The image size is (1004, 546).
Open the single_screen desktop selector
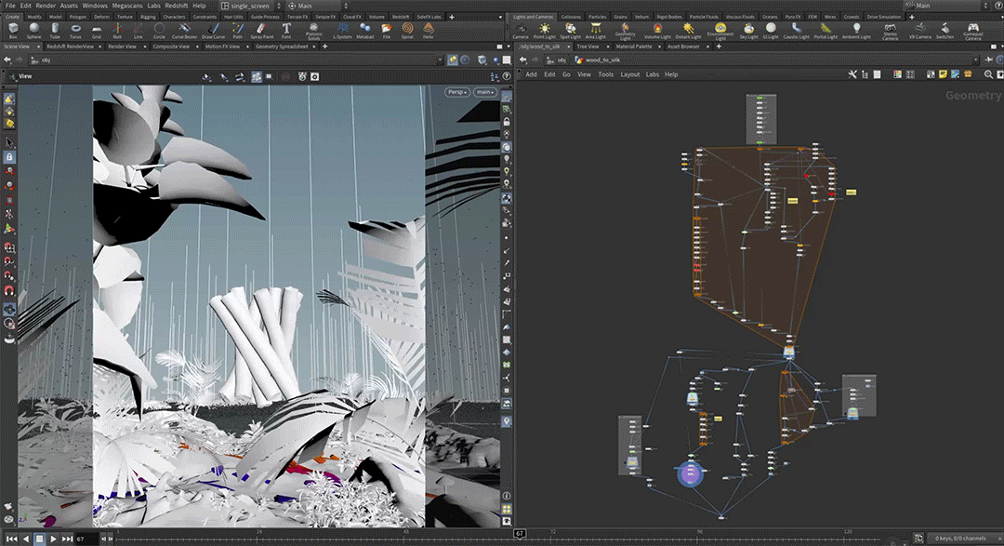[x=246, y=6]
